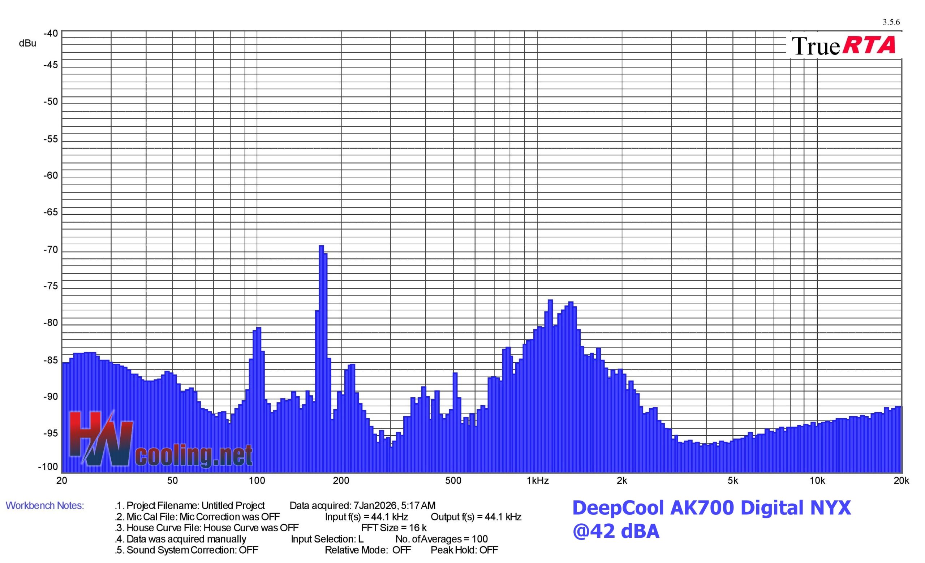This screenshot has height=563, width=925.
Task: Click the peak just above 1kHz
Action: [x=550, y=386]
